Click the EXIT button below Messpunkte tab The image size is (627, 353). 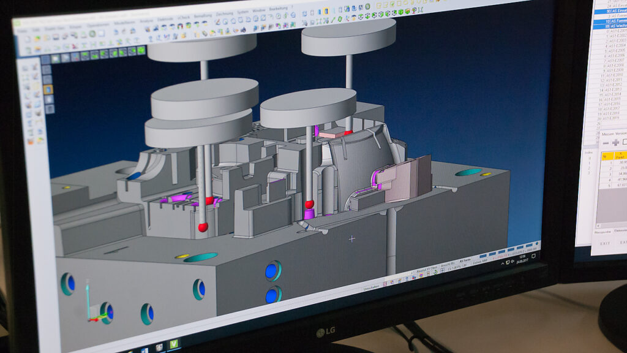[605, 243]
